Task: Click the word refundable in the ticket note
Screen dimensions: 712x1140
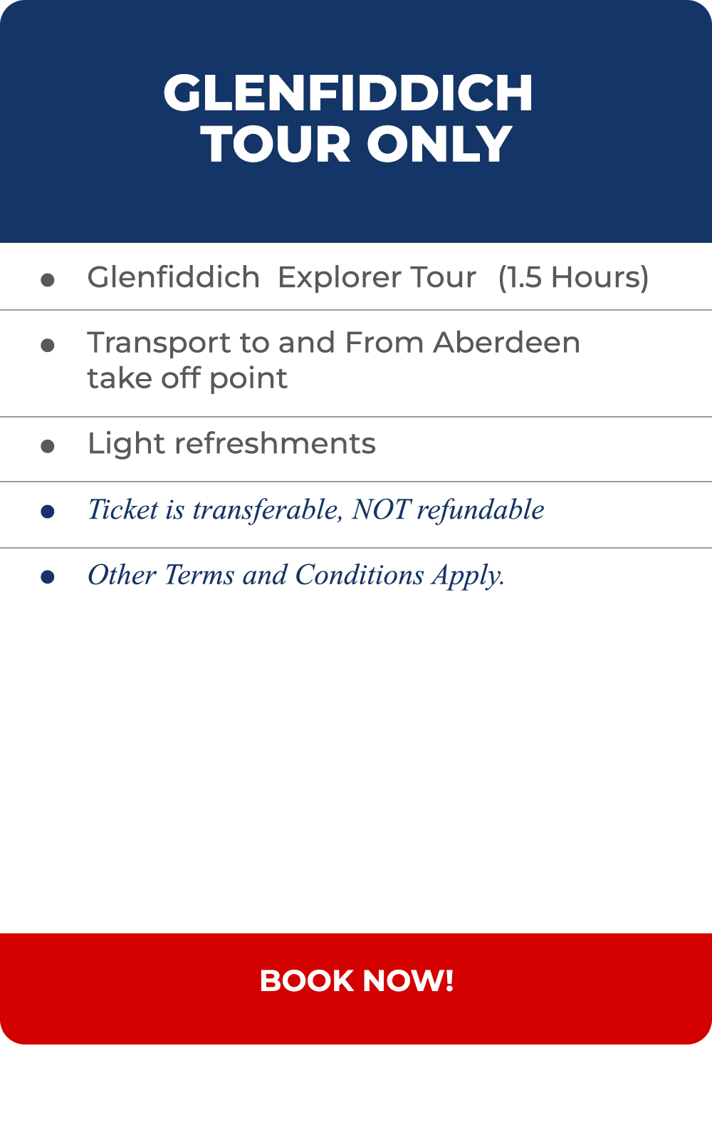Action: 481,510
